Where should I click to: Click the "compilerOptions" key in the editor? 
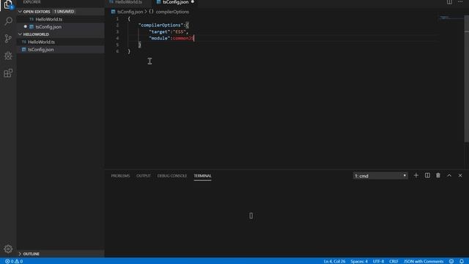(x=160, y=25)
